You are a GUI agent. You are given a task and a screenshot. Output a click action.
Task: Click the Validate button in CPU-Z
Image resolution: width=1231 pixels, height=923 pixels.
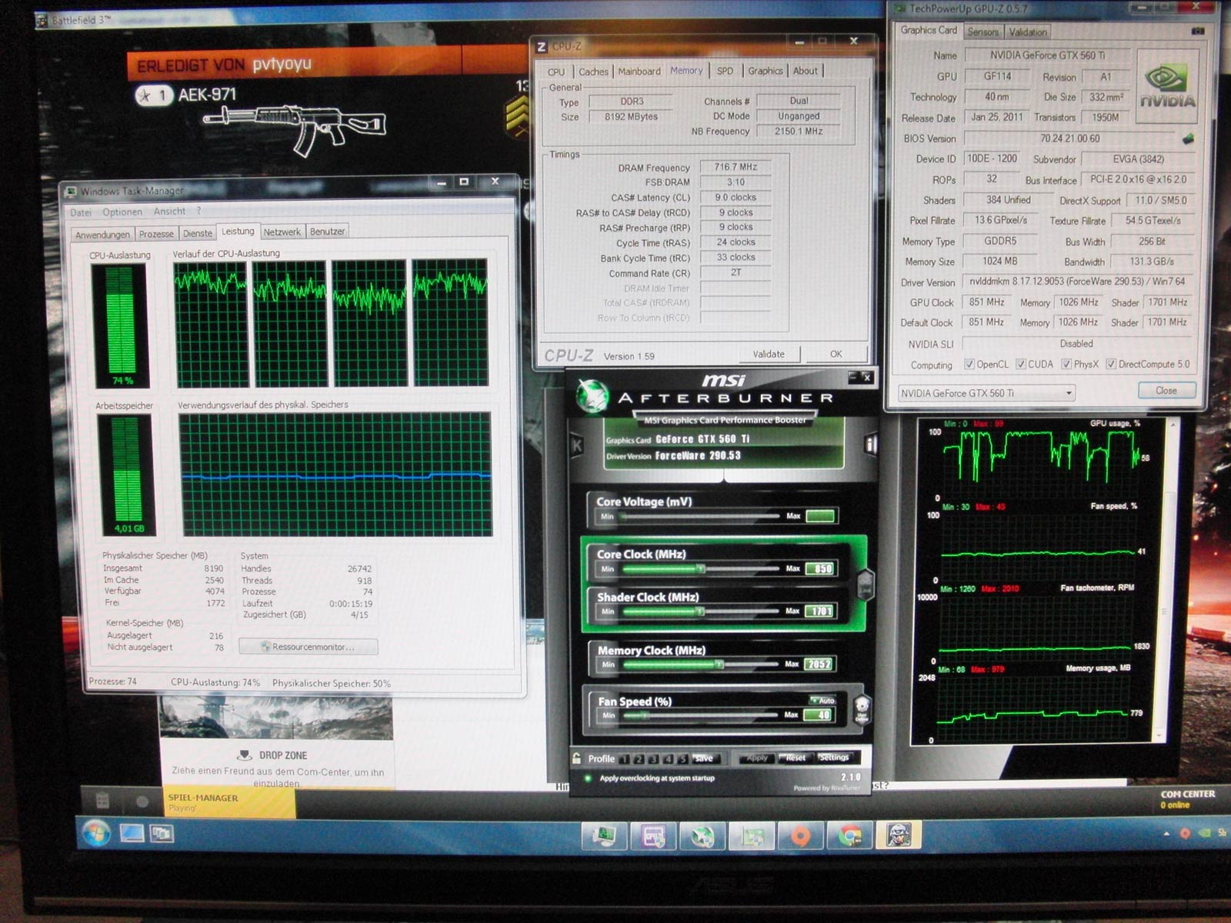pos(769,355)
